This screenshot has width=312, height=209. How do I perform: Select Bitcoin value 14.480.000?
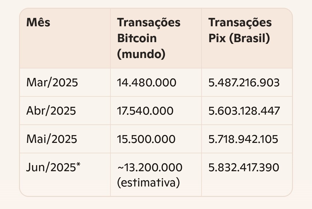(147, 83)
